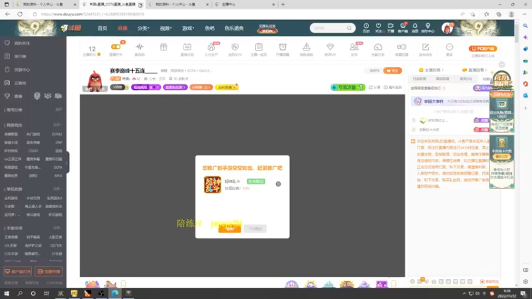Click the cone-shaped icon in toolbar
Screen dimensions: 532x299
tap(307, 47)
